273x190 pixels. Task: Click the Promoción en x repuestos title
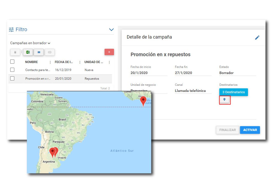(160, 54)
